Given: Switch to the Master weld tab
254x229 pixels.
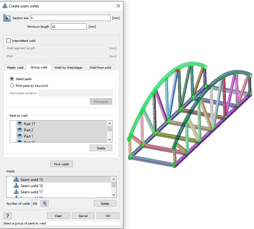Looking at the screenshot, I should 15,67.
